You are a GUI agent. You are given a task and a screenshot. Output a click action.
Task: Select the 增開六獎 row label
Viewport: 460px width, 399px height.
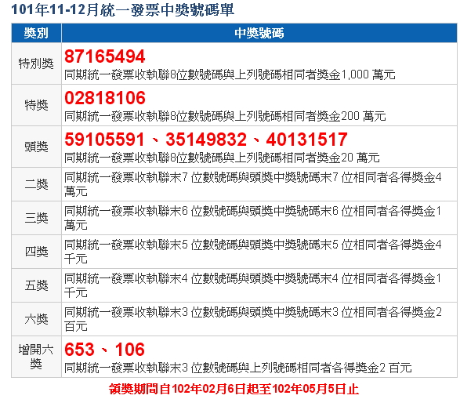pos(36,357)
